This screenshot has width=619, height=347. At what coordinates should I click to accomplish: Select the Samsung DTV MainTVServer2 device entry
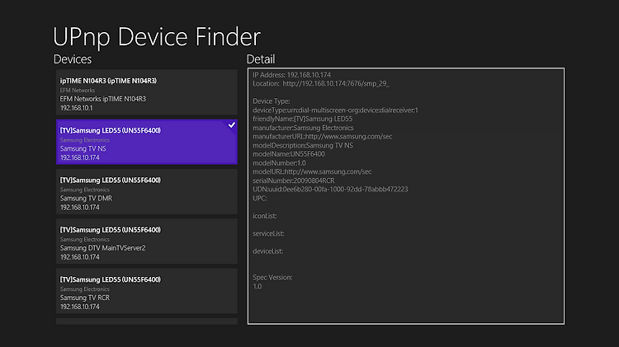point(146,241)
